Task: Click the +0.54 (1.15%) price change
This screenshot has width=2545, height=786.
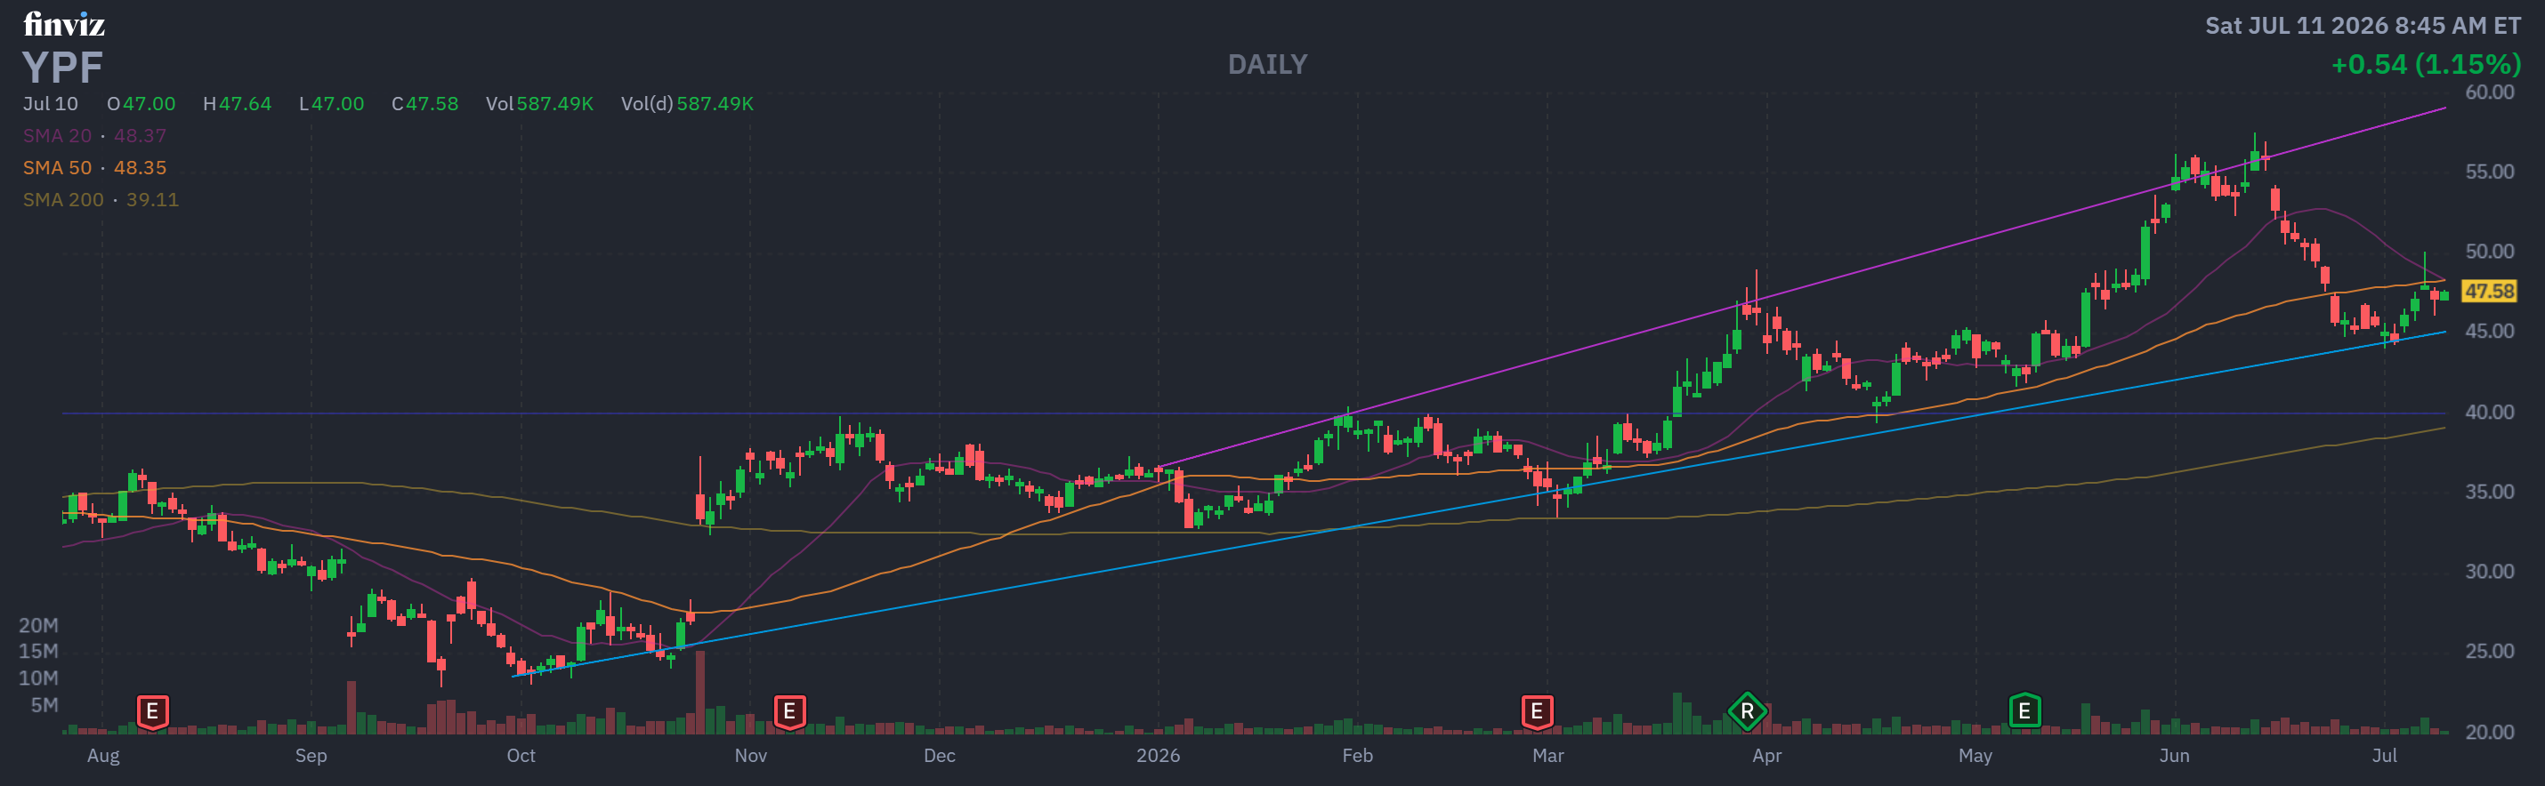Action: click(2426, 65)
